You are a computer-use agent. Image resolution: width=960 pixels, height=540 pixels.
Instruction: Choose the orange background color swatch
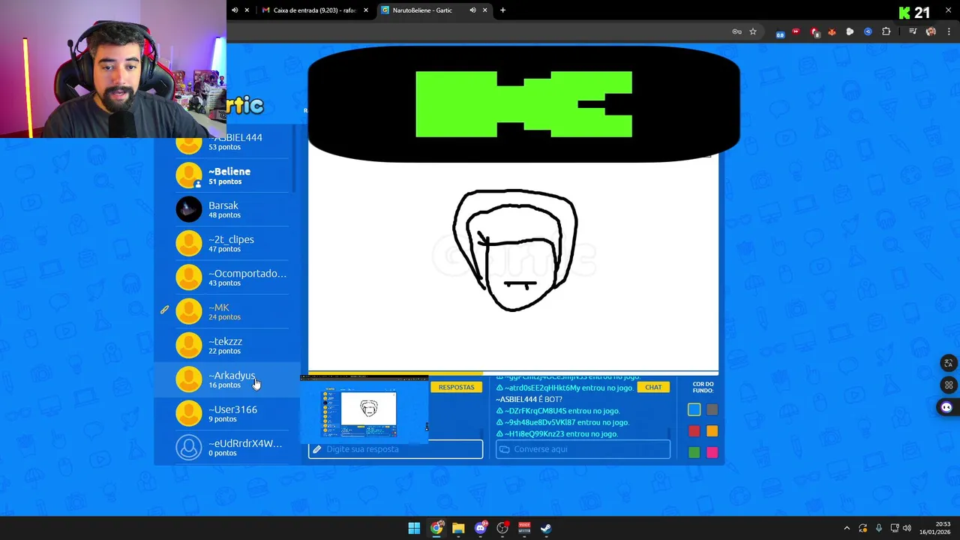coord(712,431)
